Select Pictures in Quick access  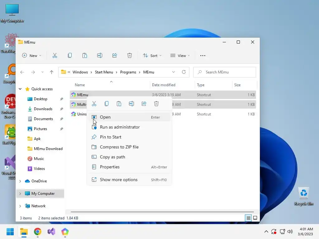tap(40, 129)
